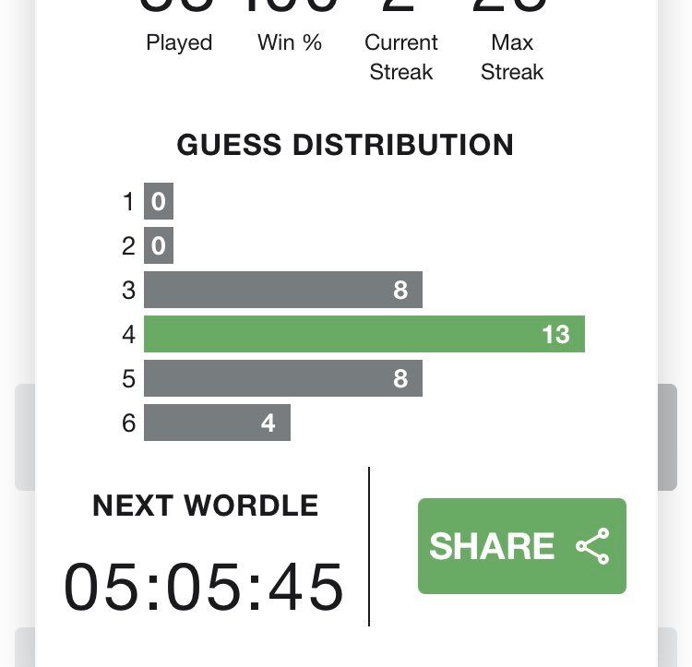Image resolution: width=692 pixels, height=667 pixels.
Task: Click row number 6 in the distribution chart
Action: [x=128, y=423]
